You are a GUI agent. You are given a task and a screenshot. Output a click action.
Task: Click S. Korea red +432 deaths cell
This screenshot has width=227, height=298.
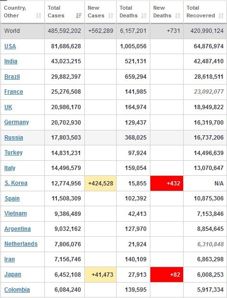pyautogui.click(x=167, y=183)
